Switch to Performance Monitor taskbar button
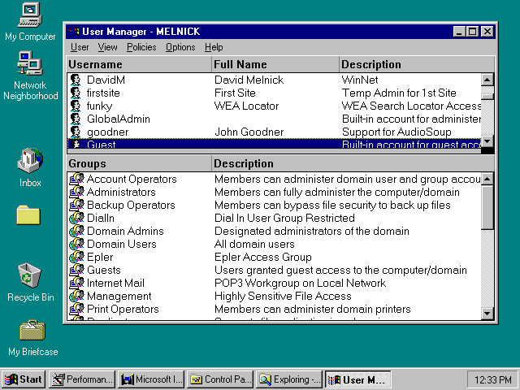Screen dimensions: 520x390 (x=82, y=379)
